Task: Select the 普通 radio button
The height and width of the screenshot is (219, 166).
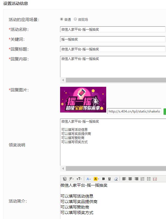Action: (61, 19)
